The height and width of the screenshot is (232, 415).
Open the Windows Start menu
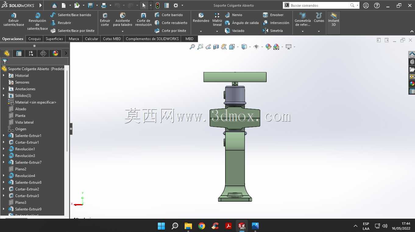161,226
